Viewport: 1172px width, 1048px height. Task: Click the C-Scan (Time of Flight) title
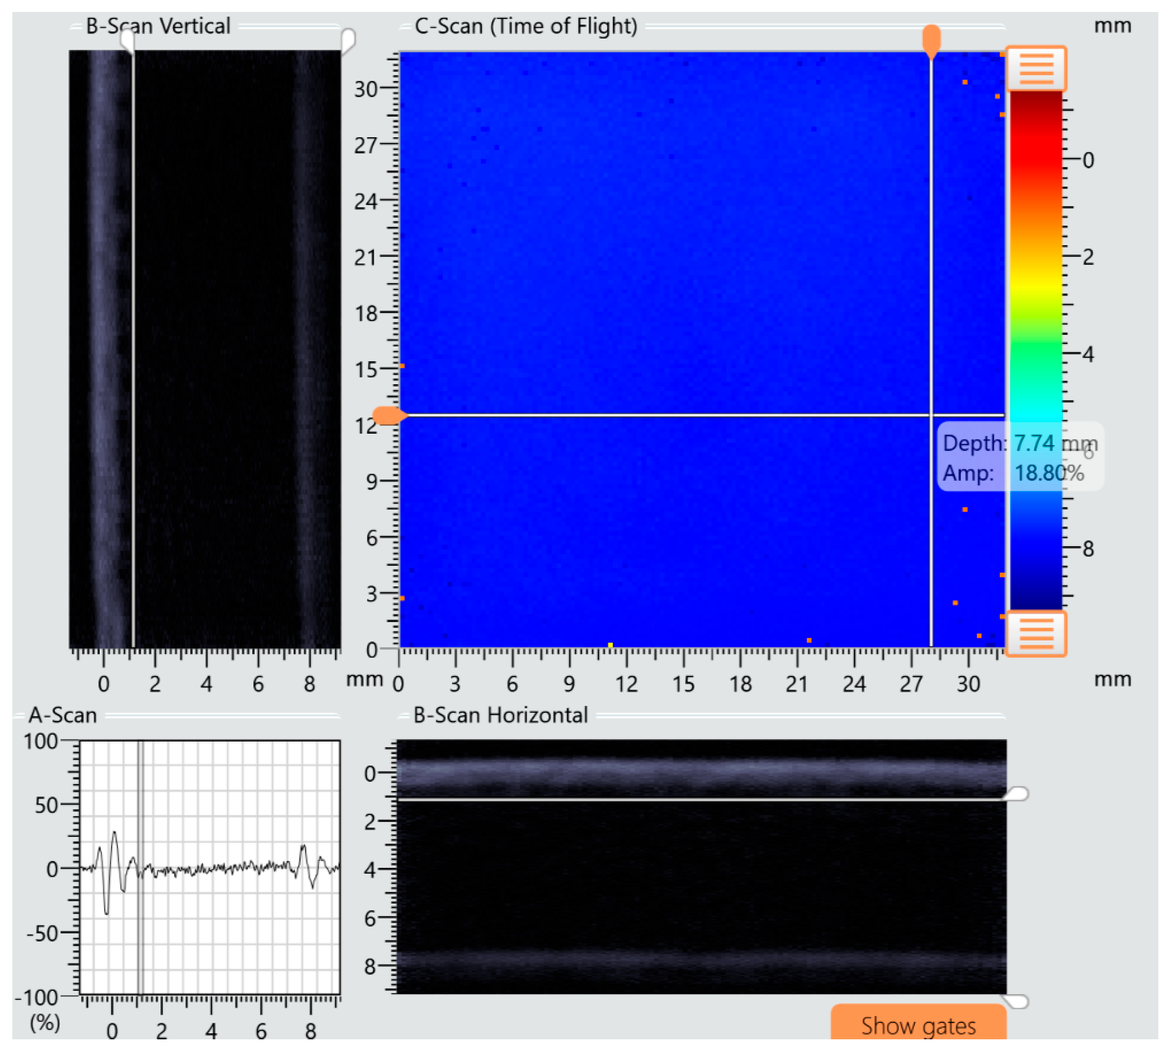[526, 26]
